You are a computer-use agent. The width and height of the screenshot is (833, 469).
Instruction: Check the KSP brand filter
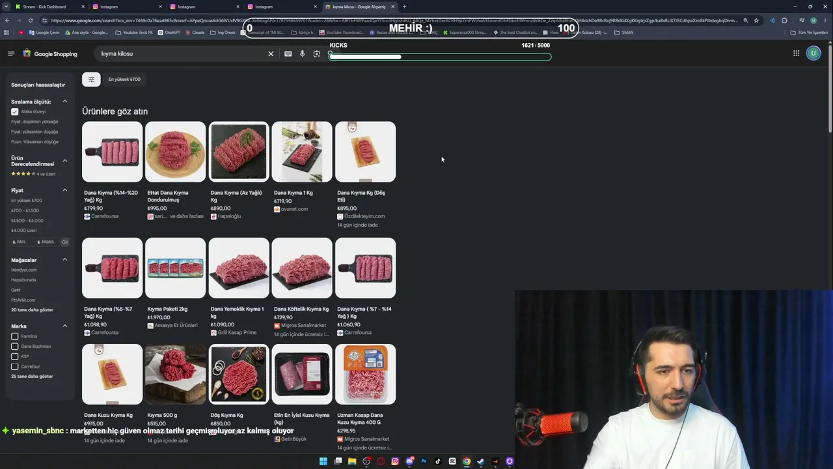[14, 356]
